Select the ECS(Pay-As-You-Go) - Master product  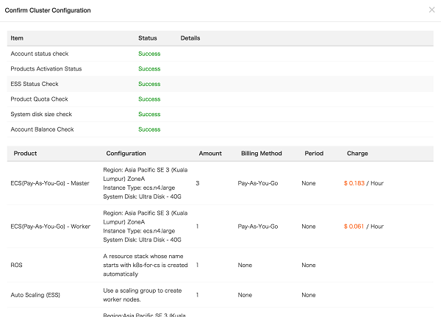(x=50, y=182)
